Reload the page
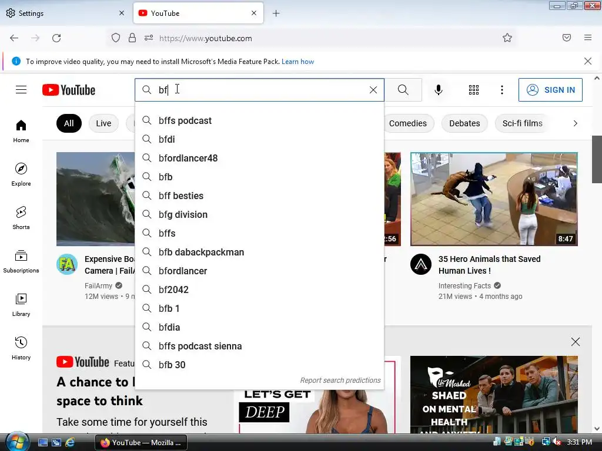The width and height of the screenshot is (602, 451). (x=56, y=38)
